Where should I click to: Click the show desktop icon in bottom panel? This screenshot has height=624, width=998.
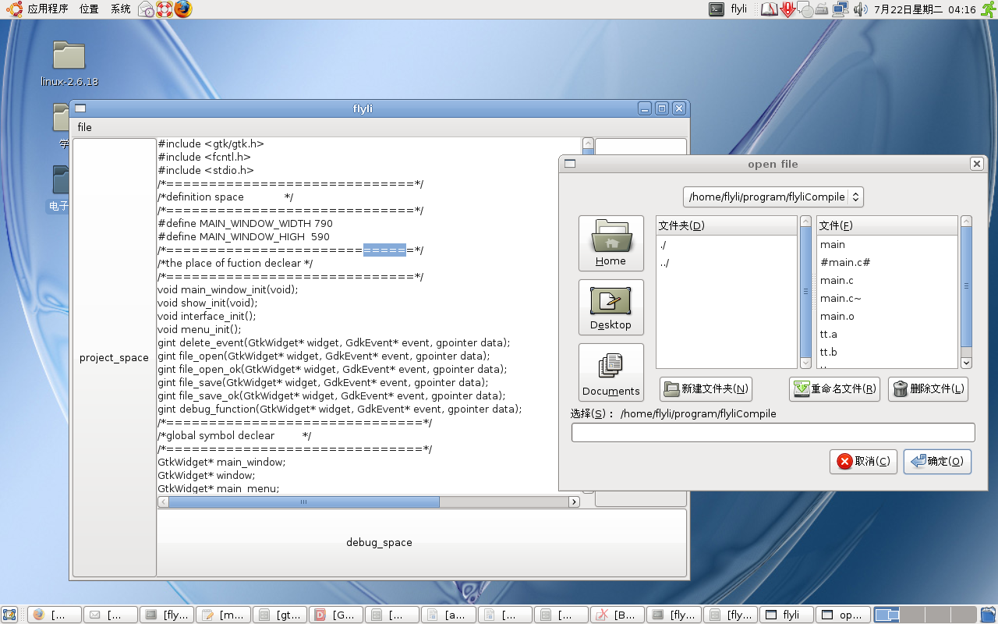coord(11,615)
